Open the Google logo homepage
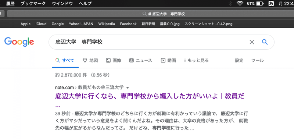The width and height of the screenshot is (294, 139). tap(19, 42)
